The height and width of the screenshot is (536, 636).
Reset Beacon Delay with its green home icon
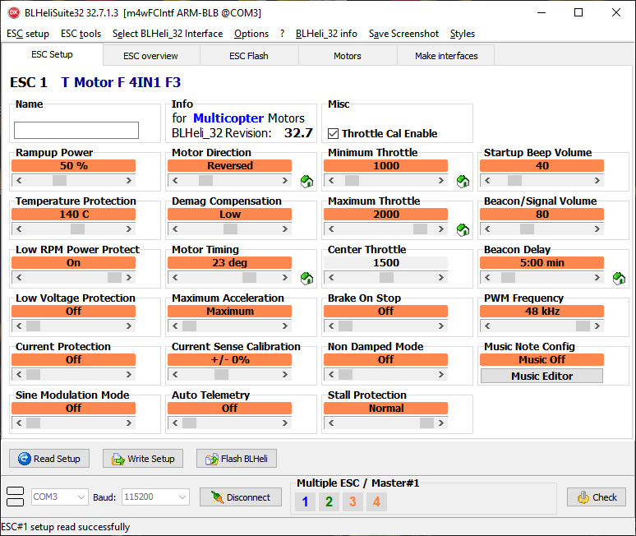619,278
